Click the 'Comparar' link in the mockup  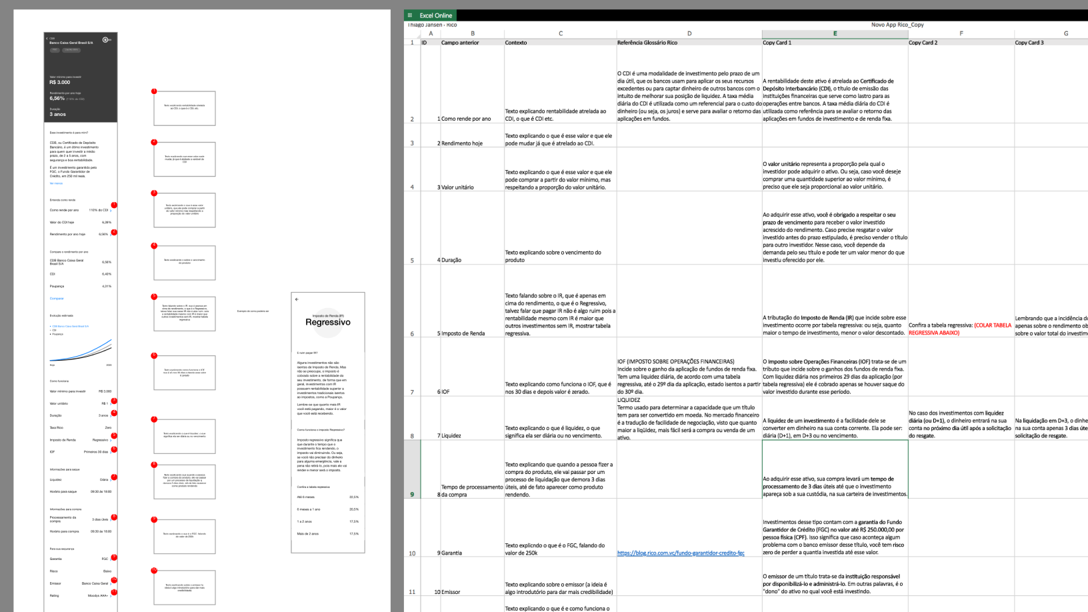point(57,299)
